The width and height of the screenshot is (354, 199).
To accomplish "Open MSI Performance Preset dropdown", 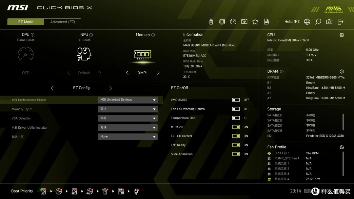I will click(x=128, y=99).
